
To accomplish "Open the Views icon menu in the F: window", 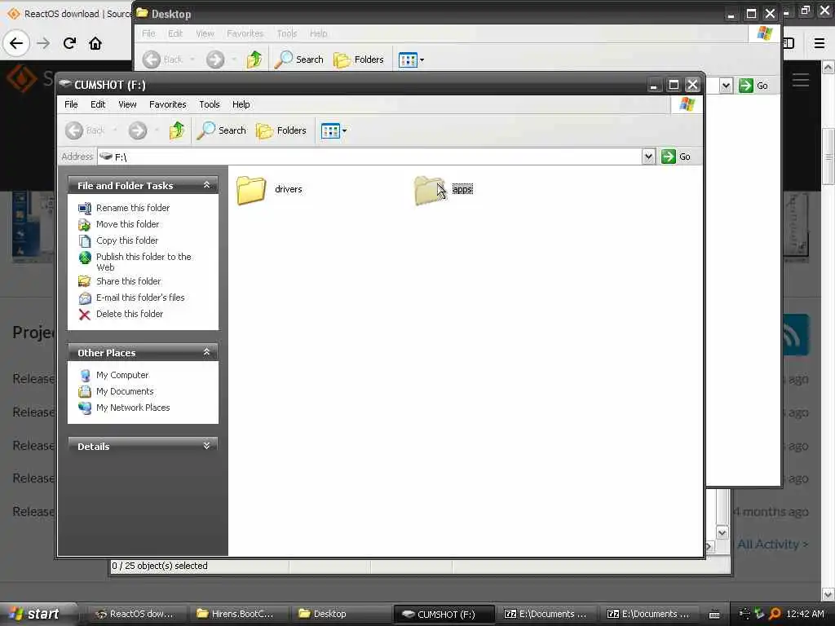I will point(334,130).
